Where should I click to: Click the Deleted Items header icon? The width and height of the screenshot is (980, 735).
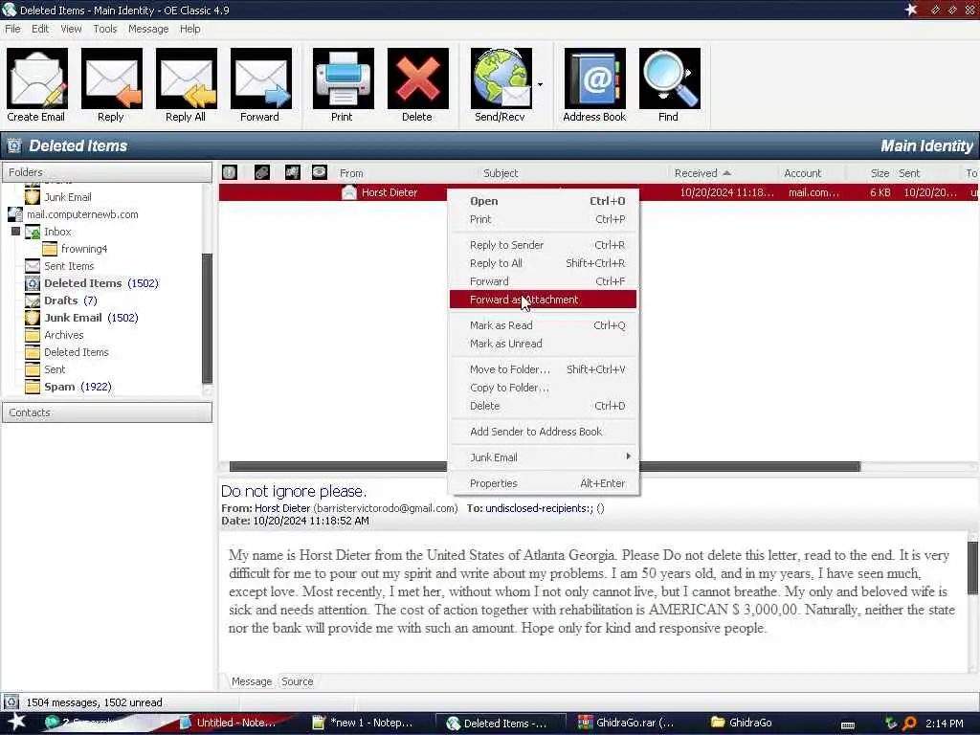pyautogui.click(x=13, y=145)
